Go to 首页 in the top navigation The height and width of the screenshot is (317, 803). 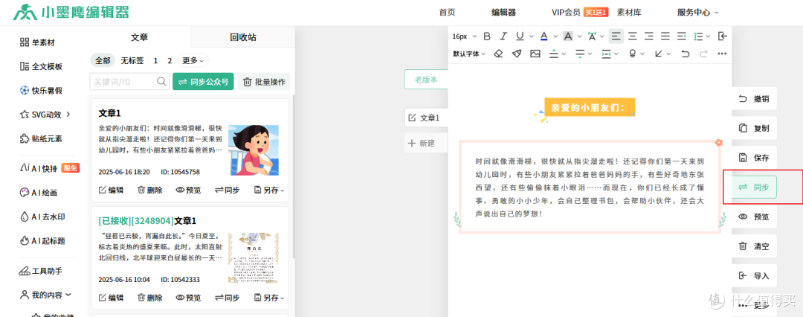447,13
